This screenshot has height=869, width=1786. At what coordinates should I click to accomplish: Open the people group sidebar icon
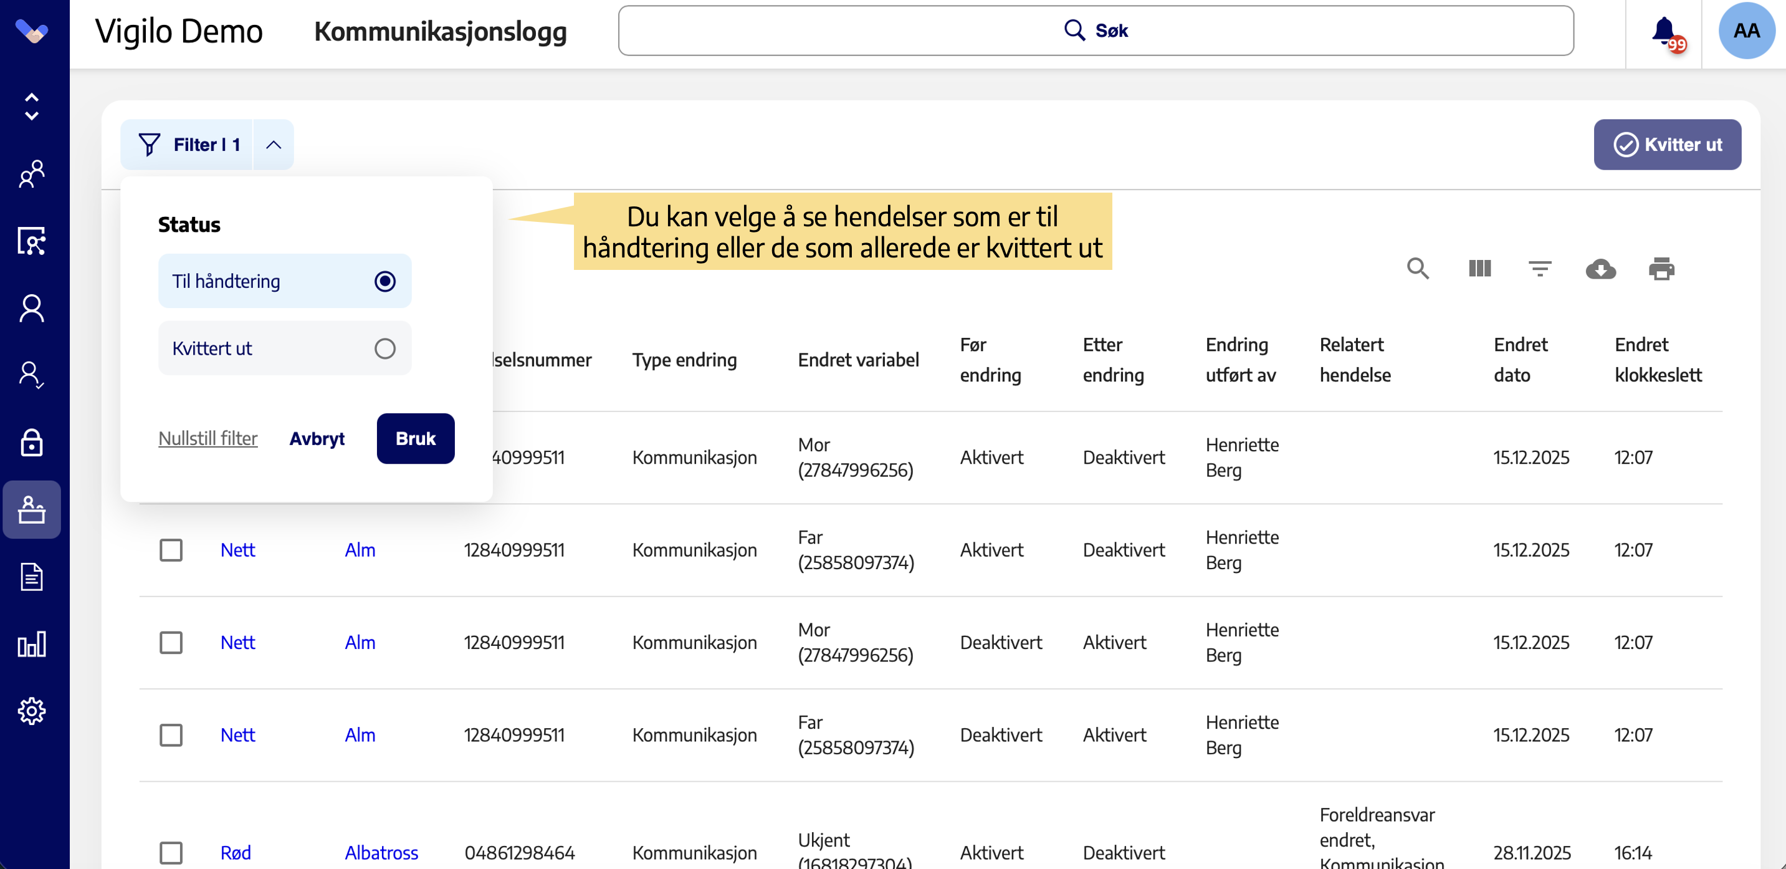[32, 173]
